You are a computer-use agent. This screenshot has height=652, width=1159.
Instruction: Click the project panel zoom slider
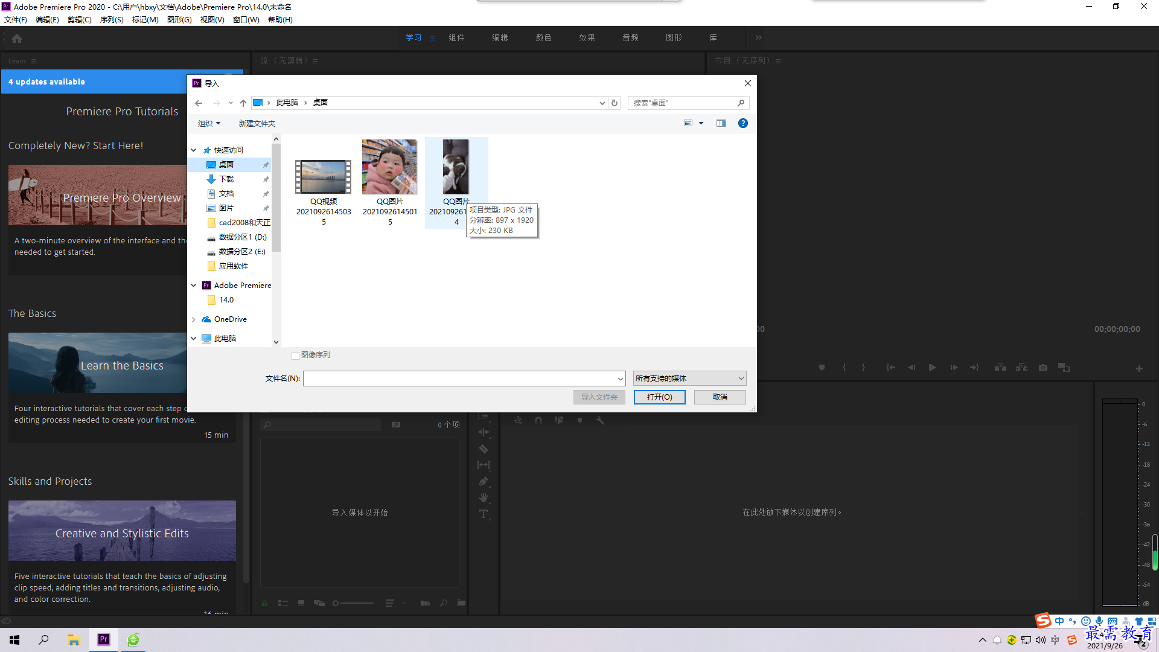coord(354,603)
